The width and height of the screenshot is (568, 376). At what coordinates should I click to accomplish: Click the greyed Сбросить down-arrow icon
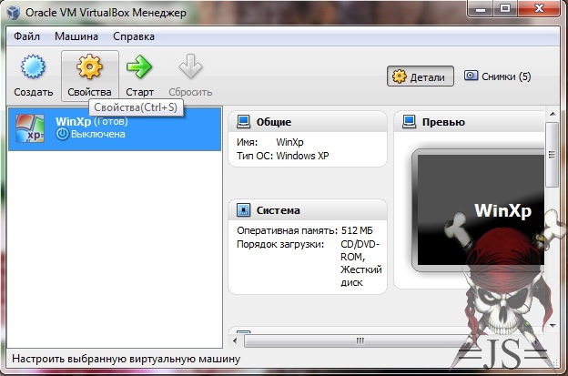(x=190, y=66)
